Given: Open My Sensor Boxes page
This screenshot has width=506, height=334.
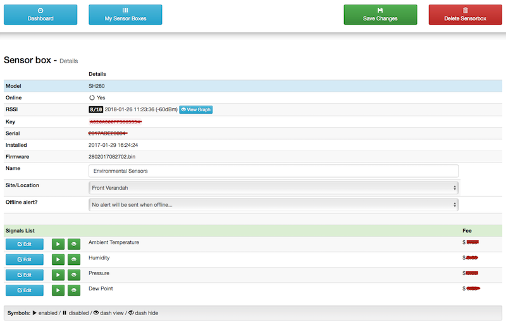Looking at the screenshot, I should point(125,15).
